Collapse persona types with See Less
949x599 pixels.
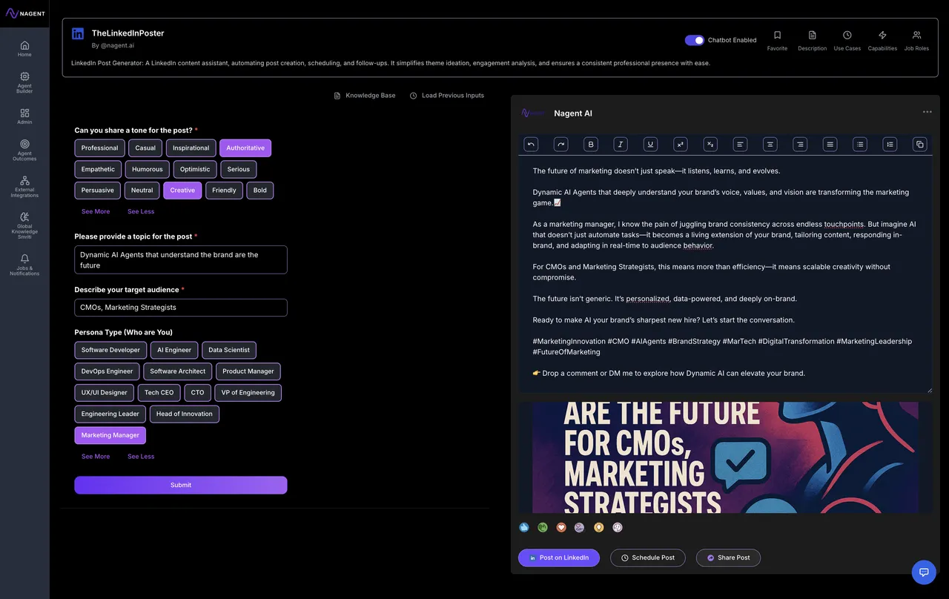point(141,457)
